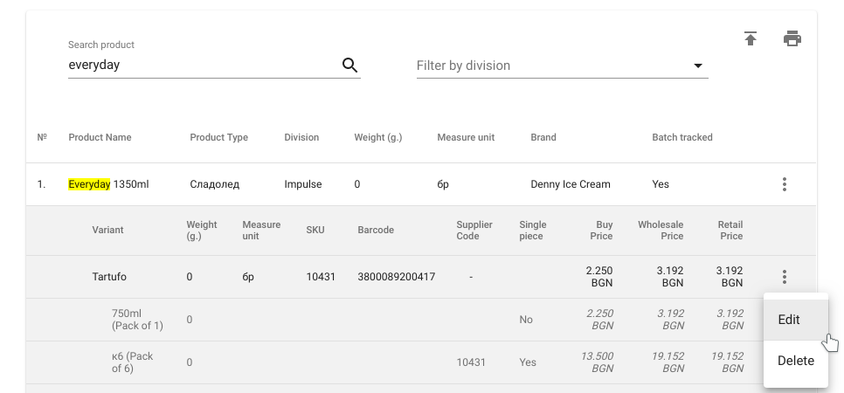Viewport: 844px width, 393px height.
Task: Click the Impulse division cell
Action: pos(303,184)
